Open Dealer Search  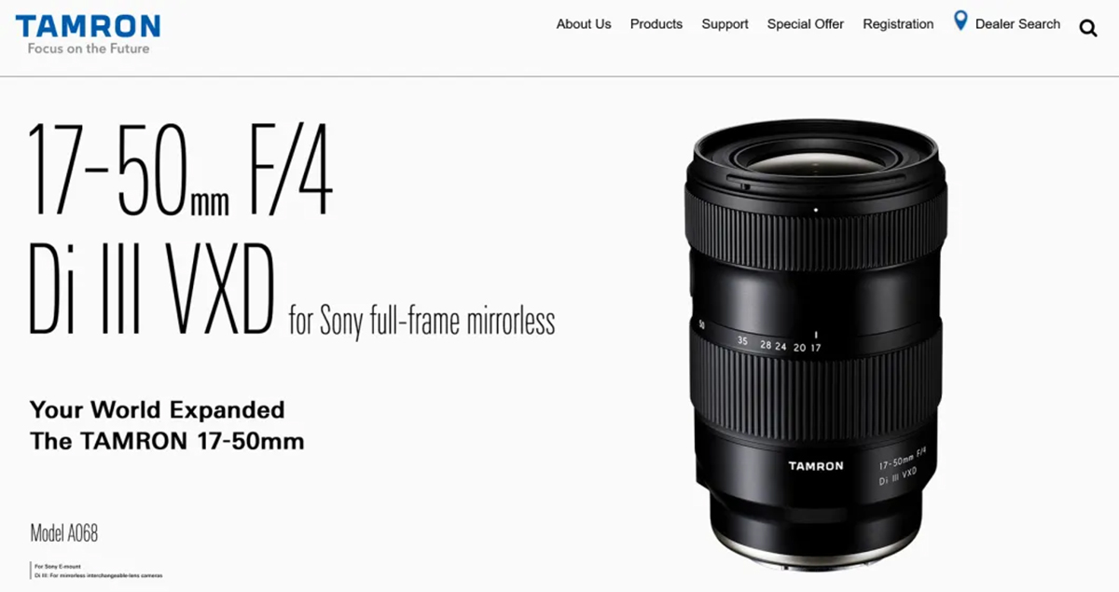(1017, 24)
